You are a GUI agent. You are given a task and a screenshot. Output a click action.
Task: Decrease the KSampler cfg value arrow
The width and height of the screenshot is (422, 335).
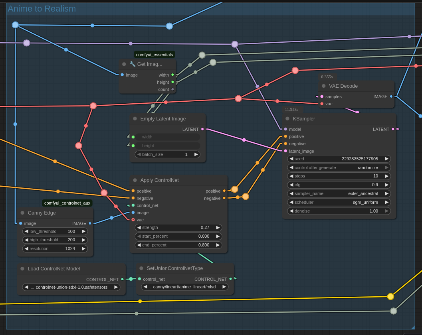291,185
